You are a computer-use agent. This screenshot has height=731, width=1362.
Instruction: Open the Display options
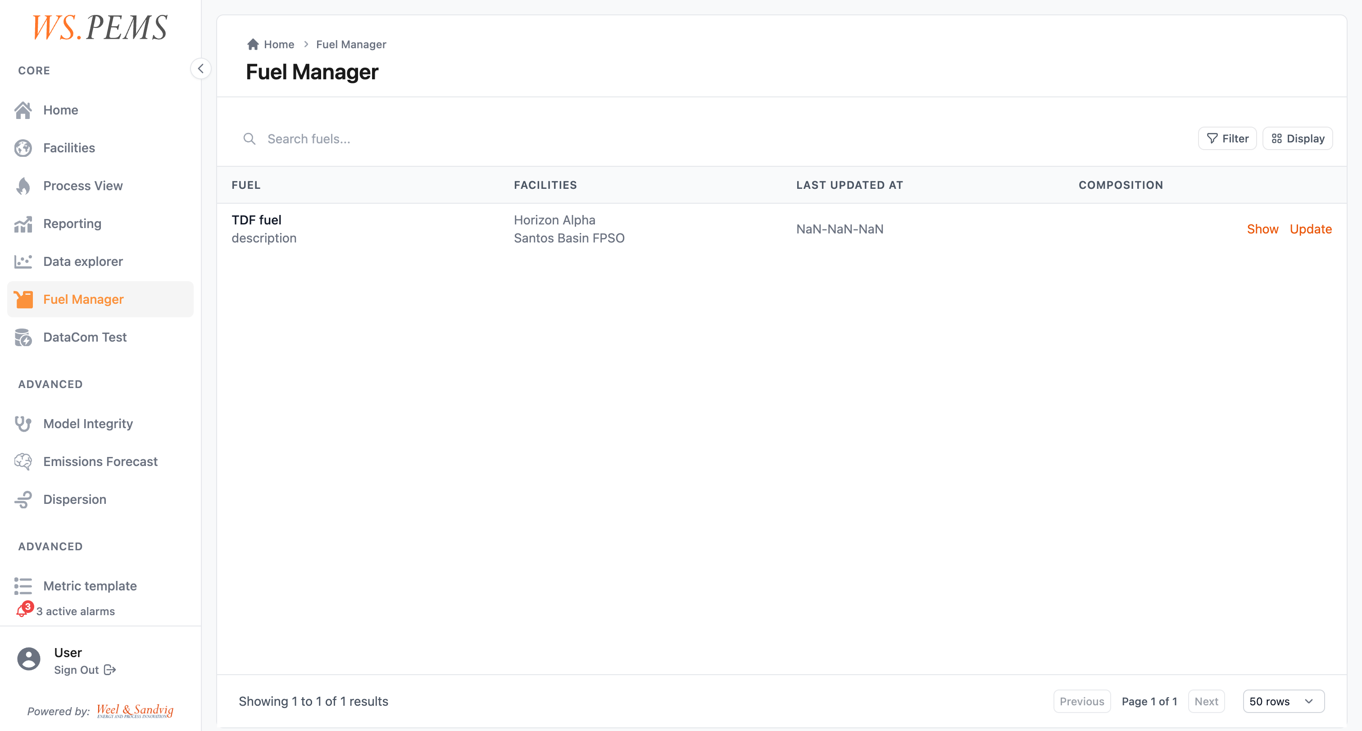1298,138
